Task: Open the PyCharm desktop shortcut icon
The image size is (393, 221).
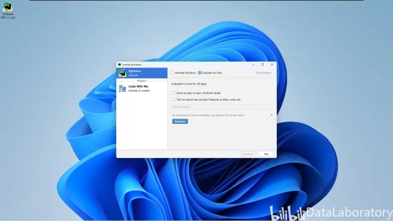Action: point(8,10)
